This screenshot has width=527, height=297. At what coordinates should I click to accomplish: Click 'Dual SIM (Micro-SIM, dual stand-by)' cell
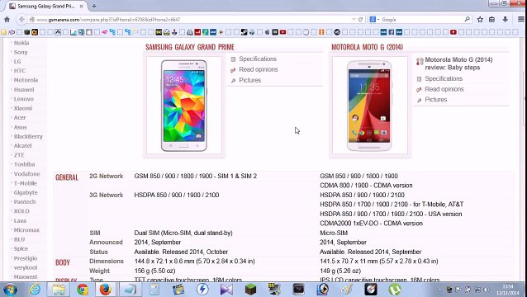(183, 233)
